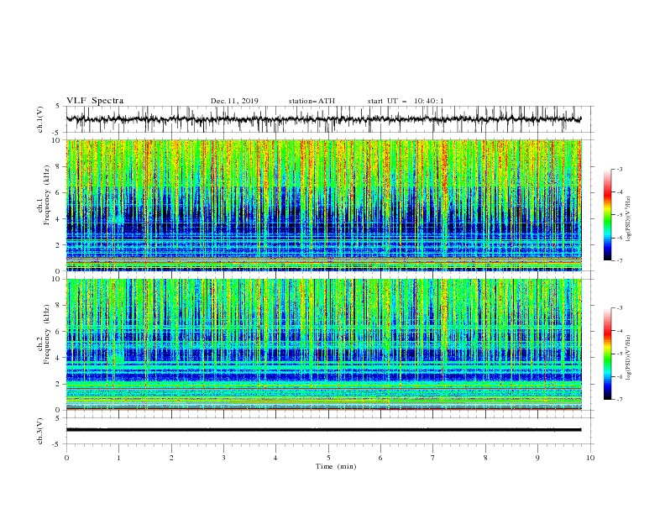The height and width of the screenshot is (514, 665).
Task: Click the ch.1 'Frequency (kHz)' axis label
Action: (x=47, y=196)
